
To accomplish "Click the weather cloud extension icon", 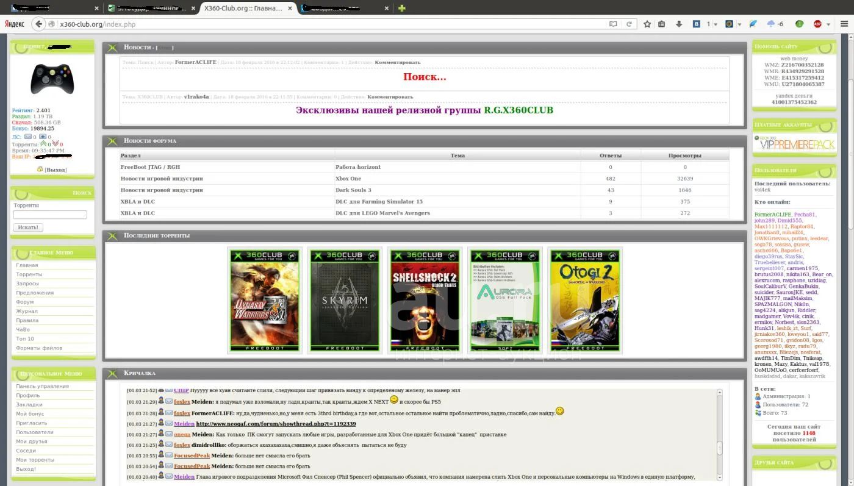I will click(771, 24).
